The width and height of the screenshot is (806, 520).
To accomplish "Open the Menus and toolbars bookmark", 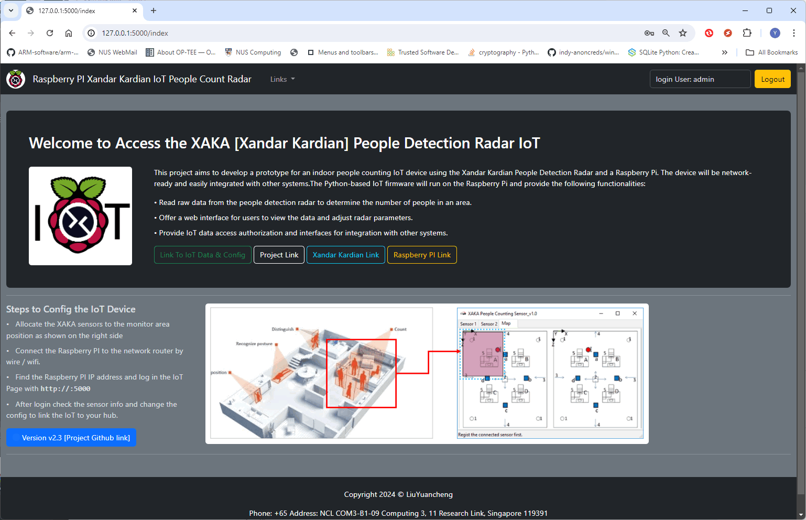I will pos(342,52).
